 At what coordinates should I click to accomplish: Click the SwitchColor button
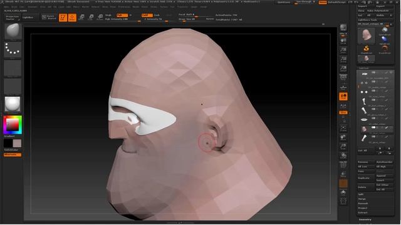pos(11,150)
